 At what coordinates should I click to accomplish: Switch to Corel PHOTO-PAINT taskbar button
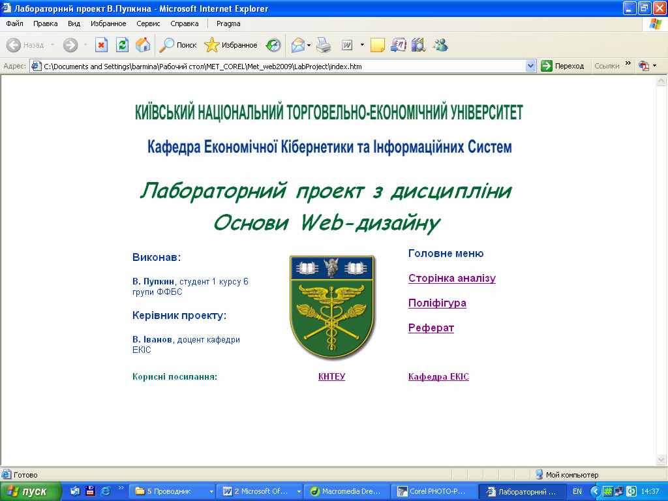(435, 491)
